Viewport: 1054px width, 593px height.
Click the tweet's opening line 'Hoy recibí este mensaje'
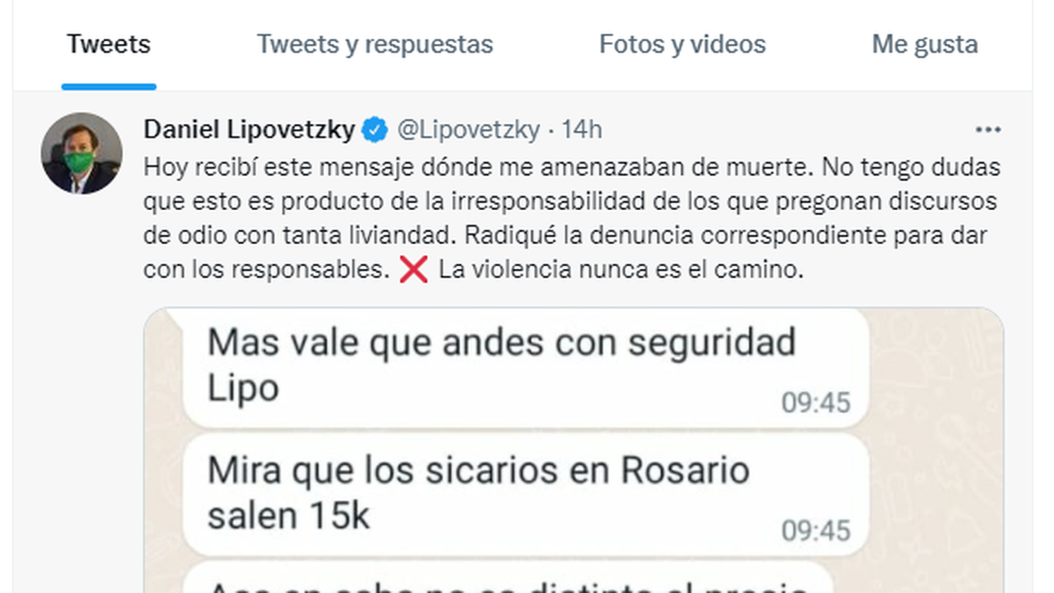[264, 167]
